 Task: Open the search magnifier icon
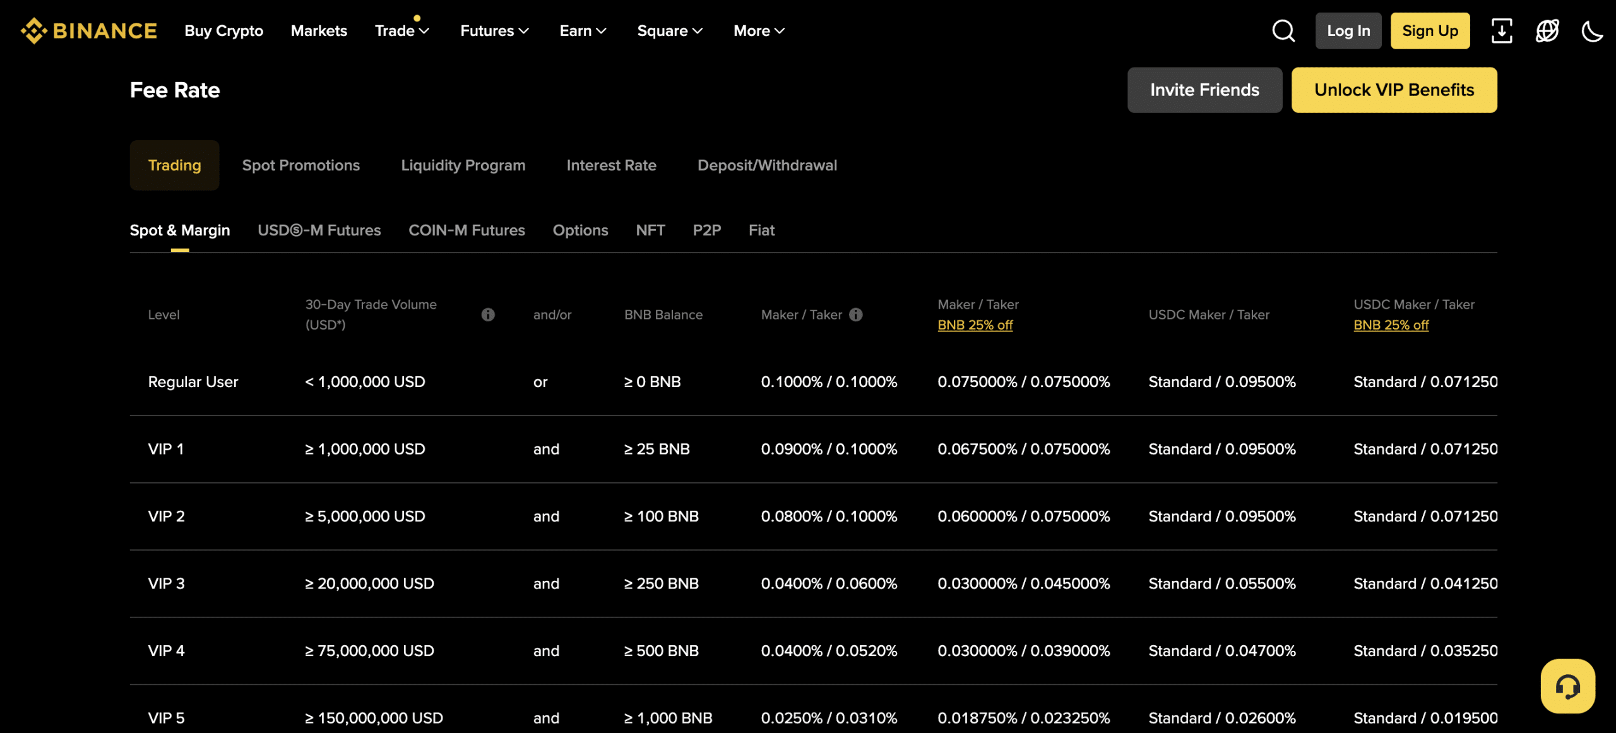coord(1283,30)
